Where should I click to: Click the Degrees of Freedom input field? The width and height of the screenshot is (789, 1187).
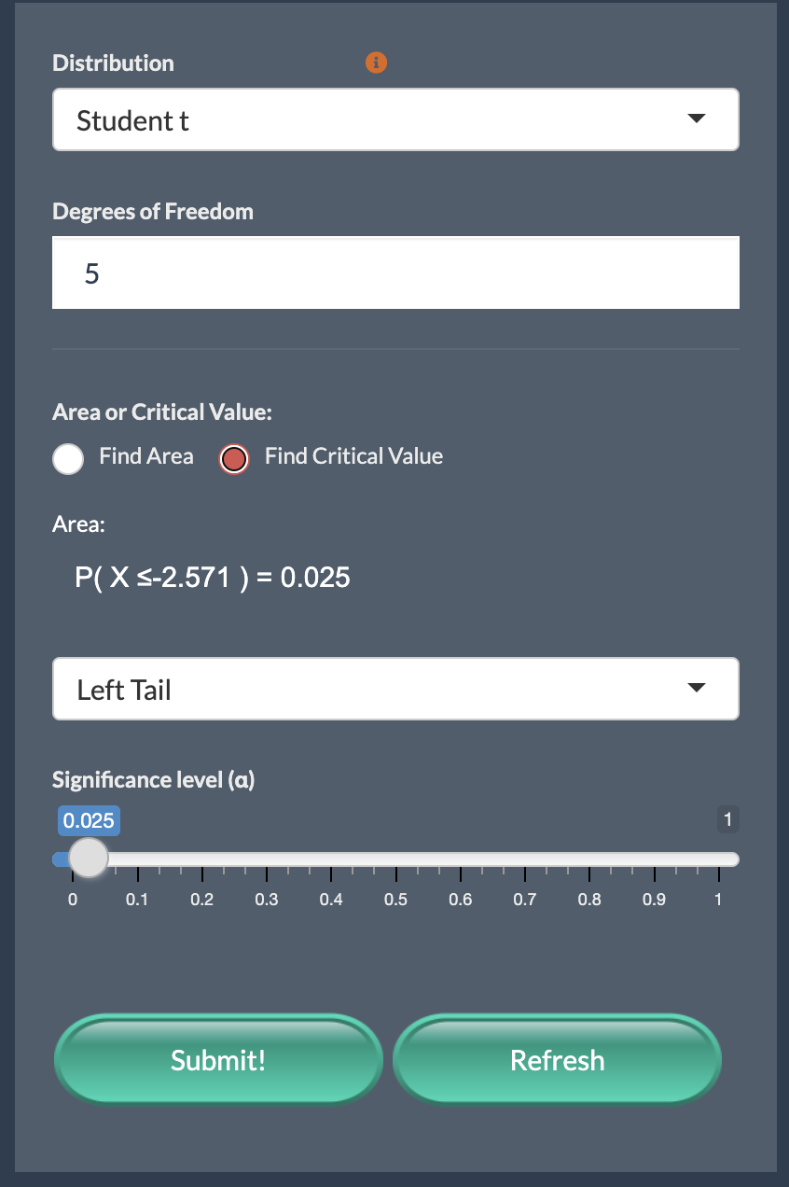point(394,273)
